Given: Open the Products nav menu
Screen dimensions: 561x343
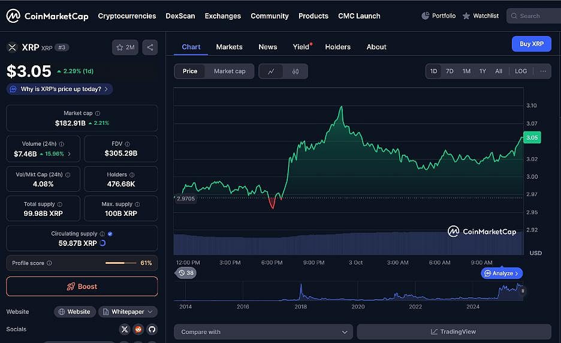Looking at the screenshot, I should [313, 16].
